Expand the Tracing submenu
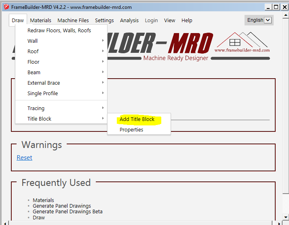The width and height of the screenshot is (289, 225). pos(61,108)
